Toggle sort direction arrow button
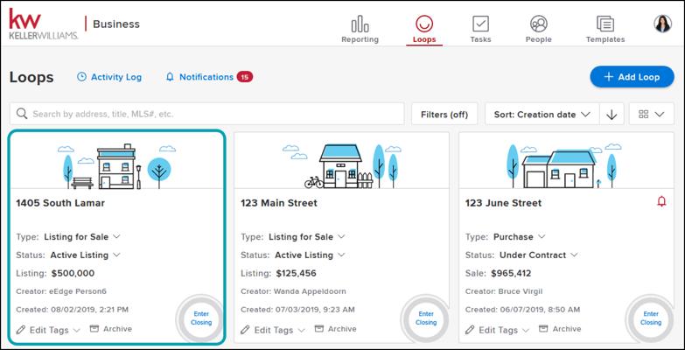 tap(612, 115)
